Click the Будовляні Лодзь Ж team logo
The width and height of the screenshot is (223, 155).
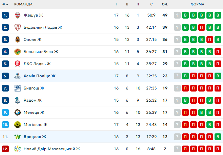18,27
